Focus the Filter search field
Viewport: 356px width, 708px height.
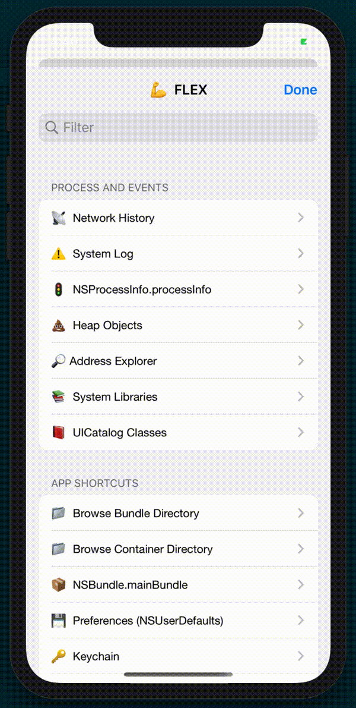coord(179,127)
